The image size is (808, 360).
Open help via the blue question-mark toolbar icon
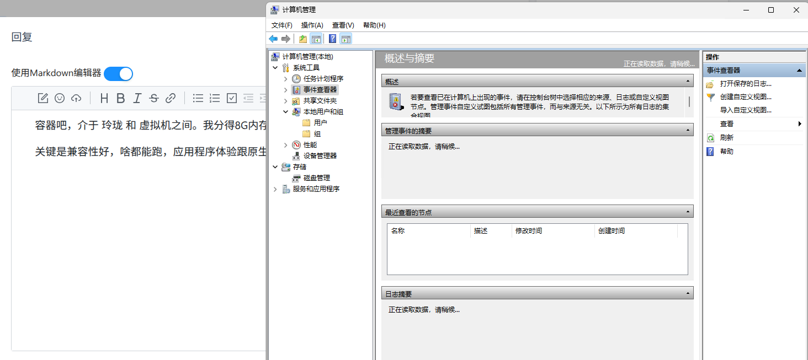coord(333,39)
